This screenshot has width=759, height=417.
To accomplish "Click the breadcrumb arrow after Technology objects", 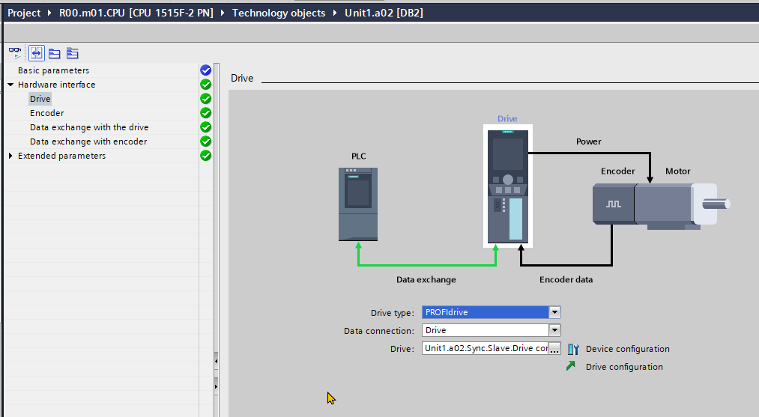I will (335, 13).
